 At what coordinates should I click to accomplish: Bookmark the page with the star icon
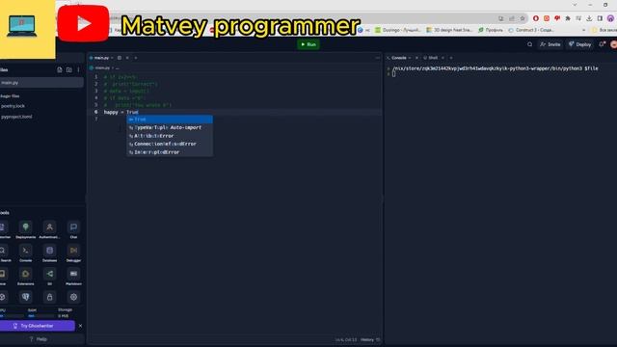coord(523,18)
